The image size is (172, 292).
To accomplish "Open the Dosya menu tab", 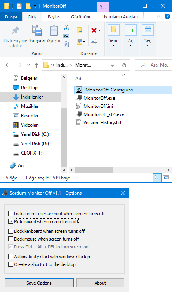I will pyautogui.click(x=11, y=17).
